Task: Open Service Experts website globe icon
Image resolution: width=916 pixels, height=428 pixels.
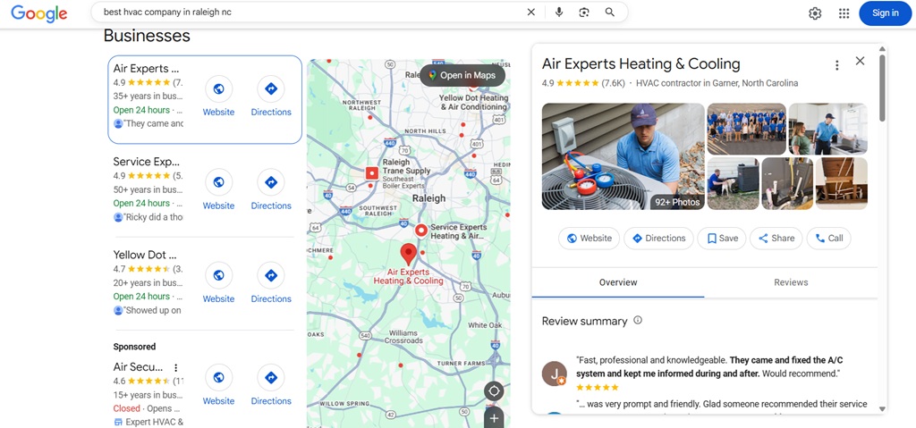Action: click(x=218, y=182)
